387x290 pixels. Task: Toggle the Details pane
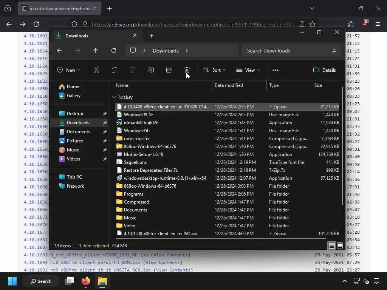(324, 70)
